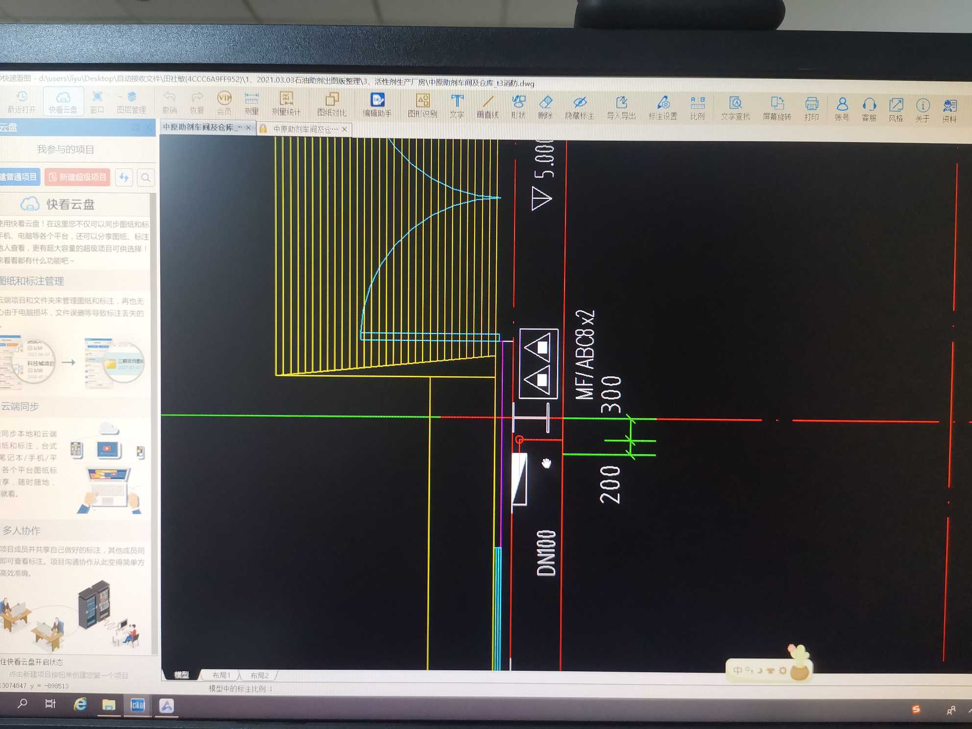This screenshot has height=729, width=972.
Task: Close the 云盘 side panel
Action: point(149,128)
